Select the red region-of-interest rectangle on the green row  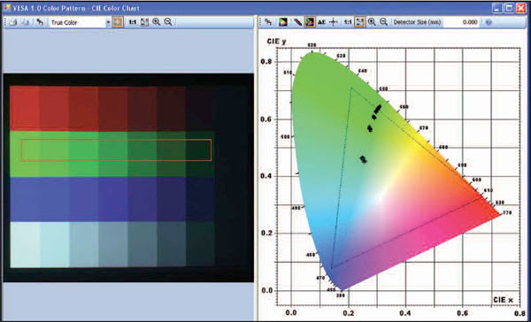coord(116,149)
